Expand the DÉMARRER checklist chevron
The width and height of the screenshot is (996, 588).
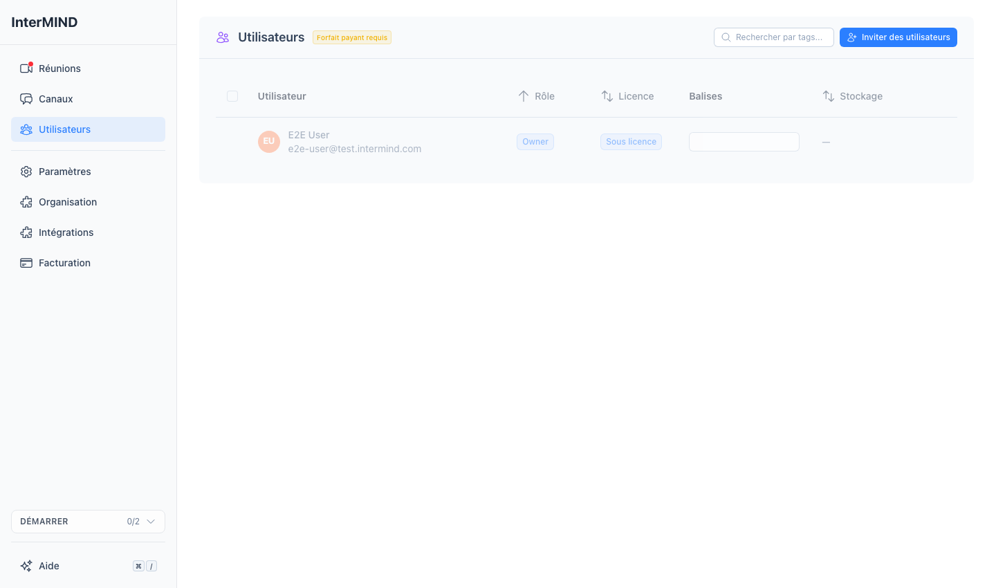[x=151, y=522]
